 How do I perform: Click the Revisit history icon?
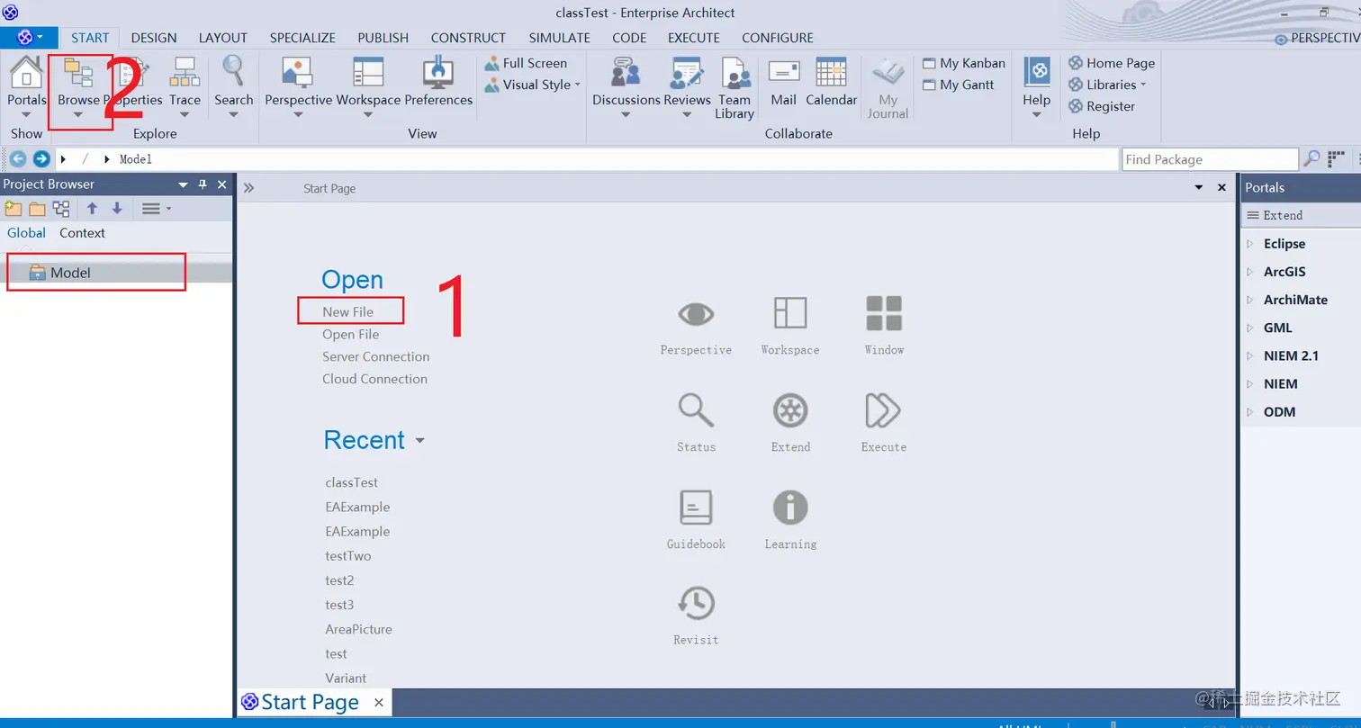click(x=696, y=604)
